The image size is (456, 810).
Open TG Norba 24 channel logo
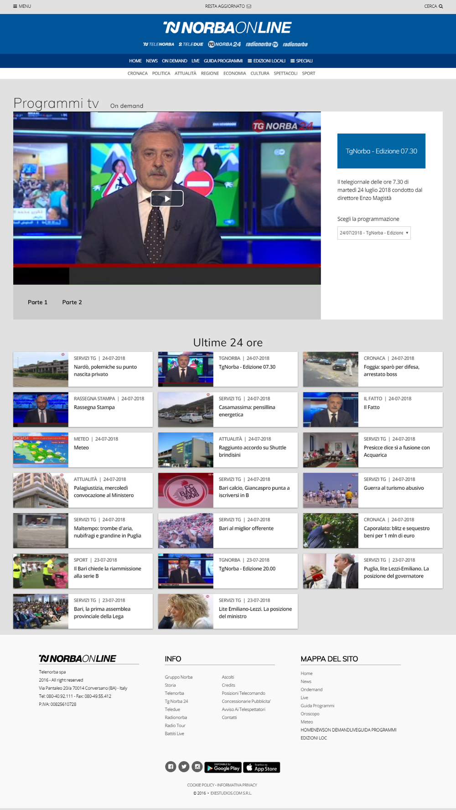tap(224, 44)
